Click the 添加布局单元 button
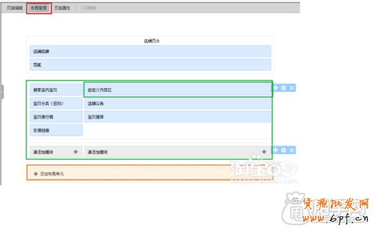 [x=150, y=173]
